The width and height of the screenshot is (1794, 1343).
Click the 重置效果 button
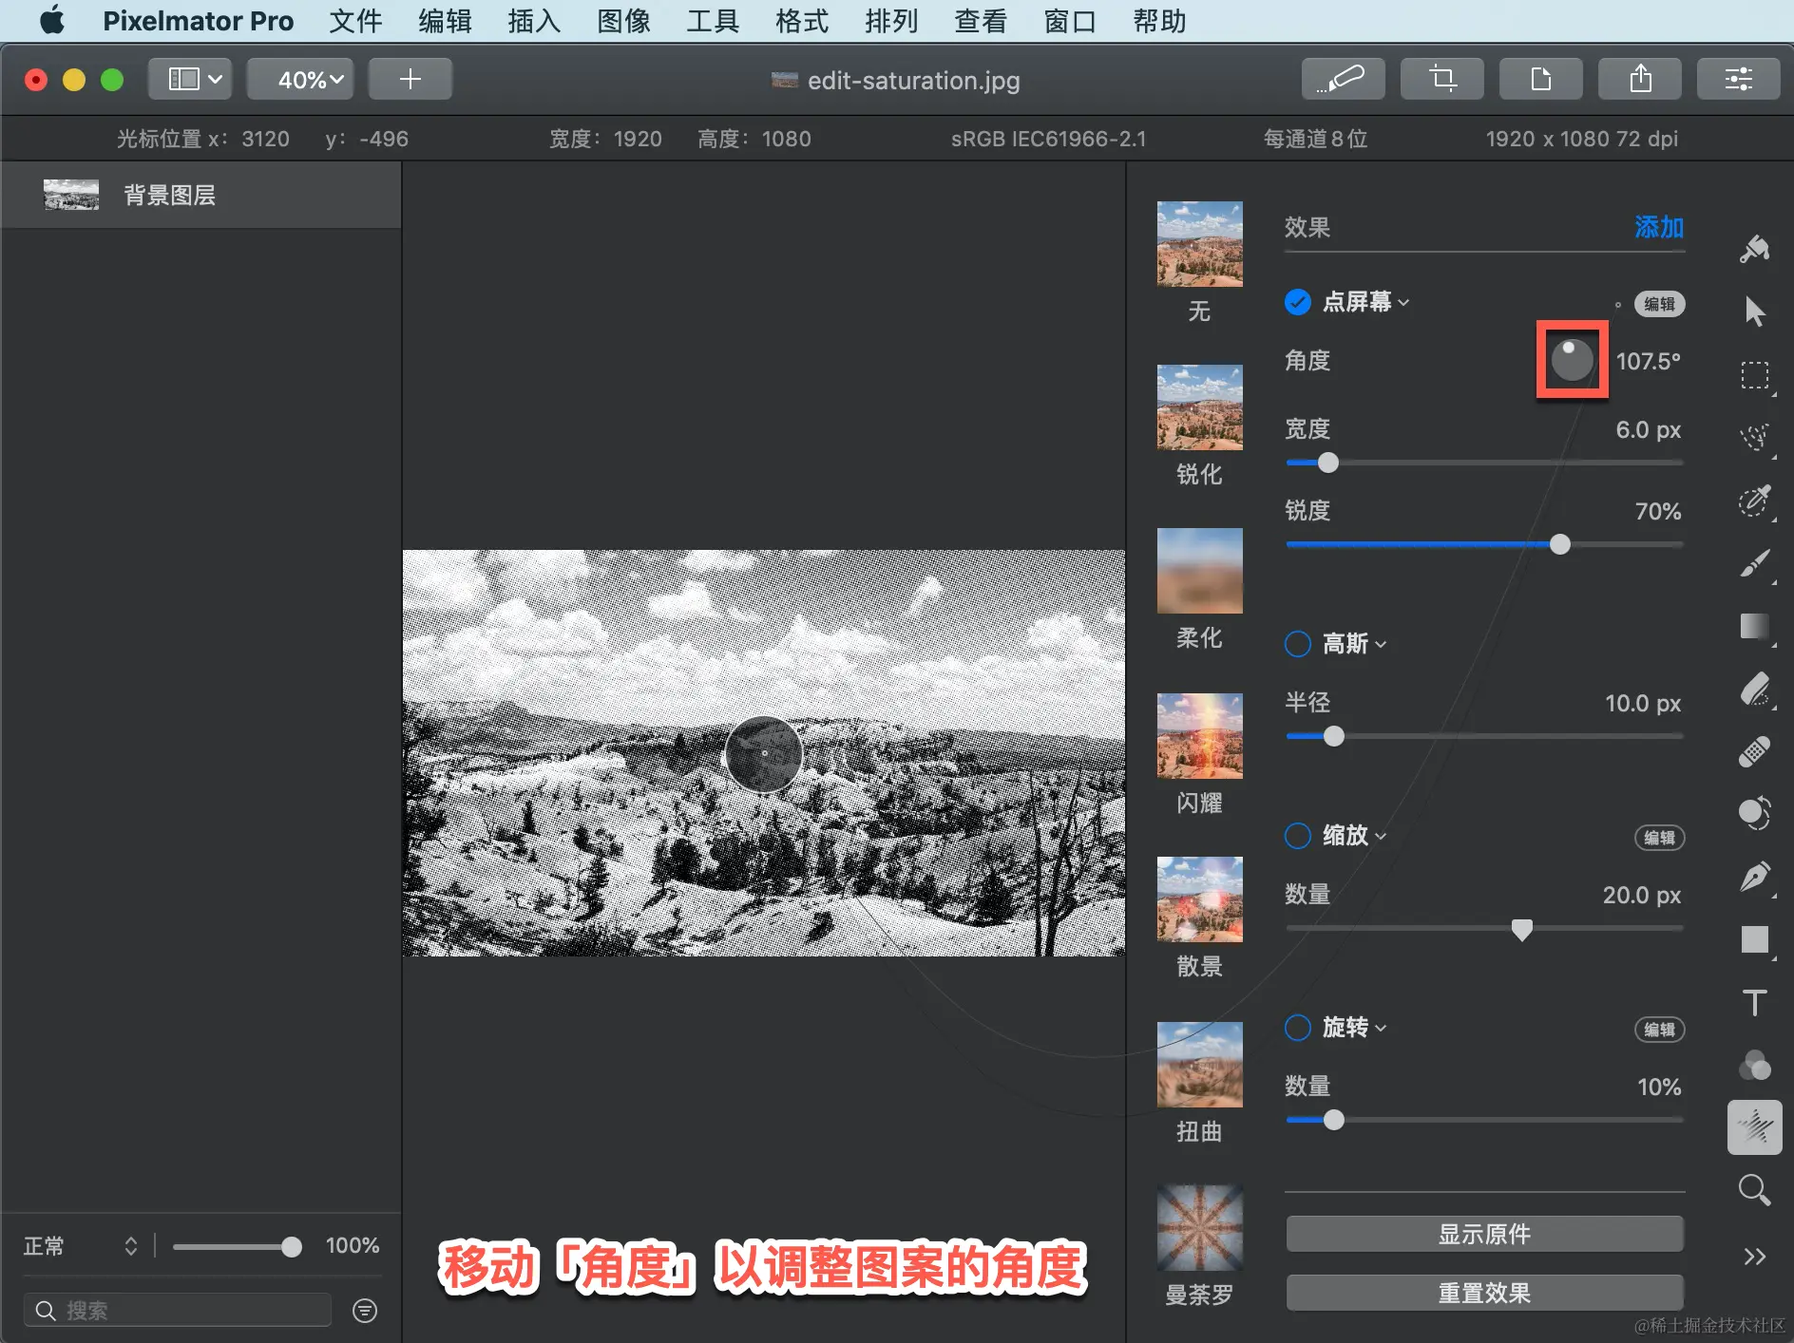click(x=1484, y=1293)
